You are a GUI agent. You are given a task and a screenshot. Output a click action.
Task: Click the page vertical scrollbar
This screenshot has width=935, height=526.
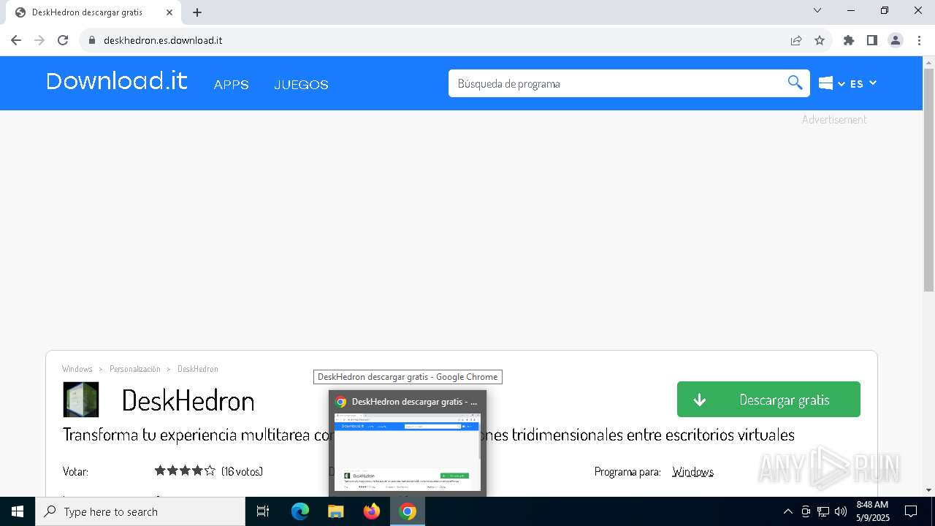[x=928, y=179]
